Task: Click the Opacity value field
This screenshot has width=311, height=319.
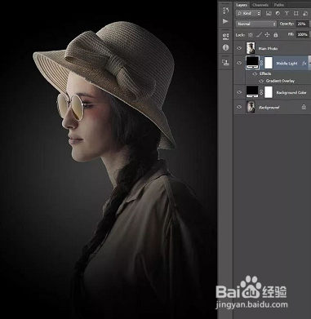Action: click(x=303, y=24)
